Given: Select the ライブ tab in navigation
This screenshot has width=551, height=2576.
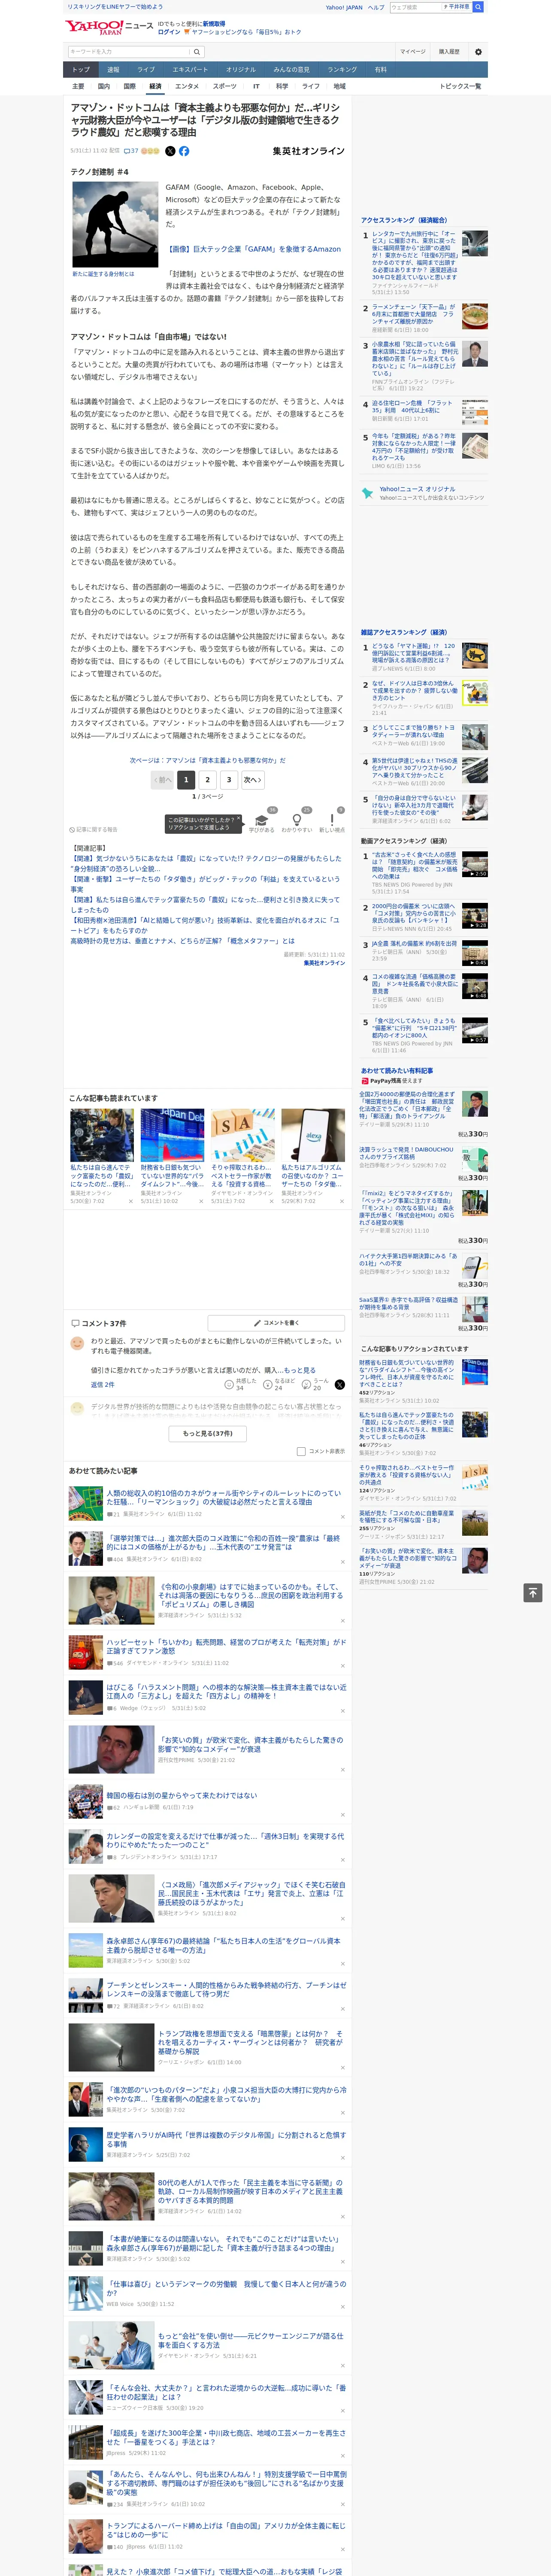Looking at the screenshot, I should 146,69.
